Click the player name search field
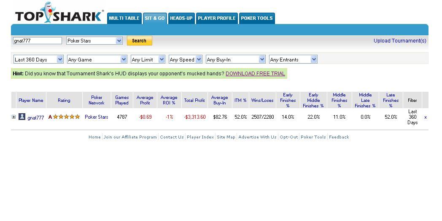This screenshot has width=442, height=221. point(38,41)
